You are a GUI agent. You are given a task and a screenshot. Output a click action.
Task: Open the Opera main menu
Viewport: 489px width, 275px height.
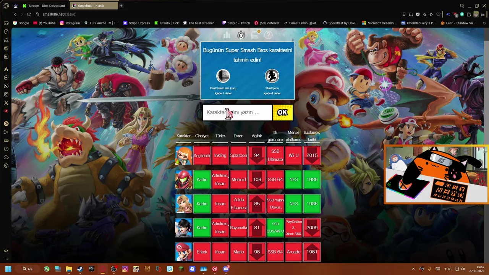coord(6,6)
